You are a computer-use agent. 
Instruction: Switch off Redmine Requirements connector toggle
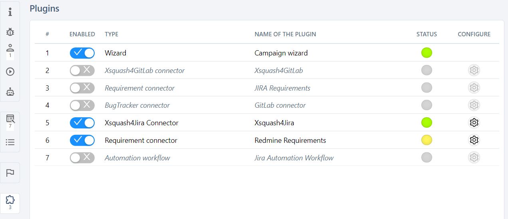tap(82, 140)
